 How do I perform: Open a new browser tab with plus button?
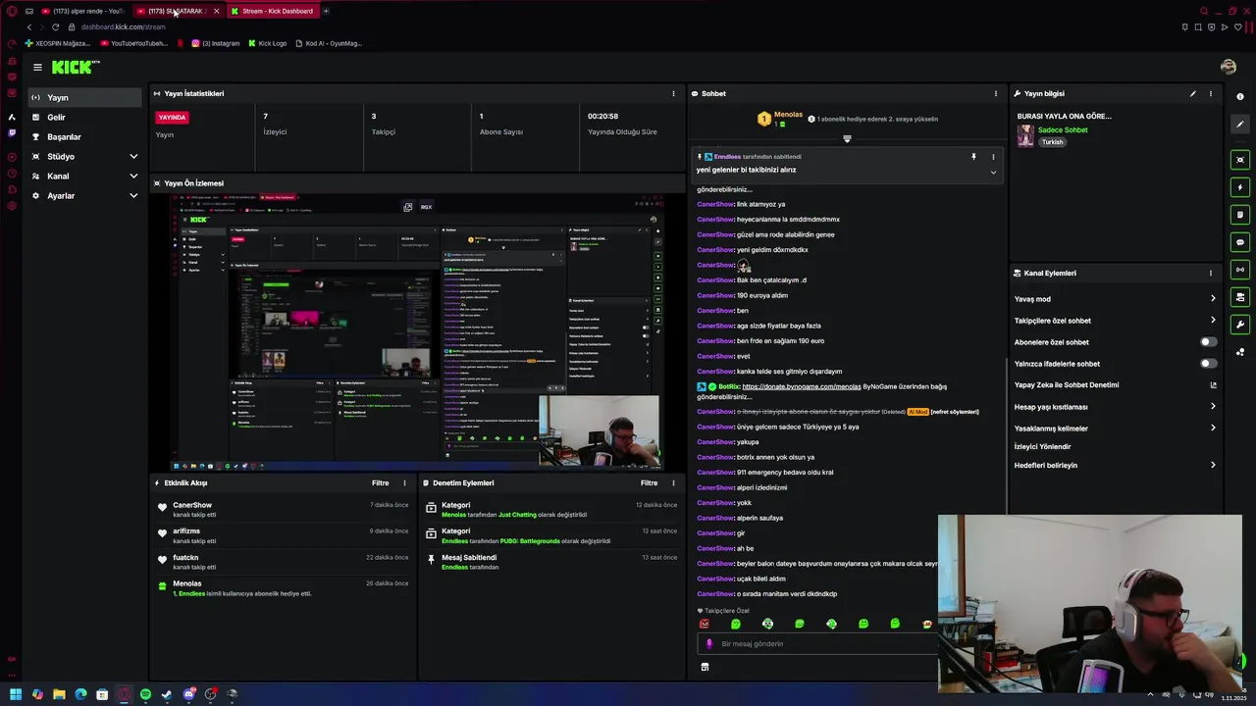point(326,11)
